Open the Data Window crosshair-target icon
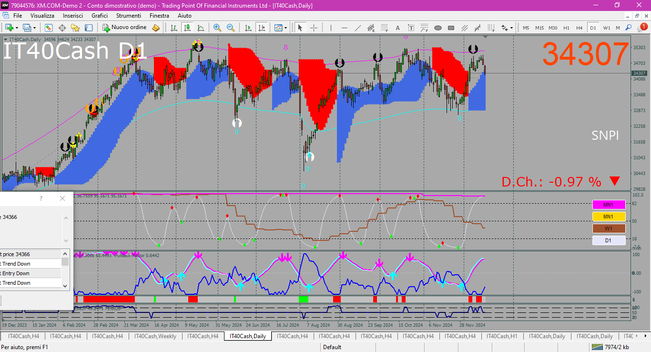651x352 pixels. point(62,28)
